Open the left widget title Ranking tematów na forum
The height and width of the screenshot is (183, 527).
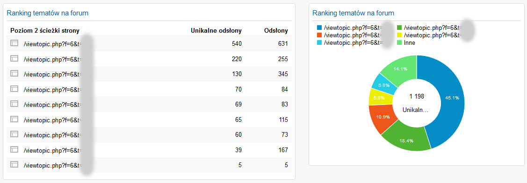pyautogui.click(x=47, y=13)
